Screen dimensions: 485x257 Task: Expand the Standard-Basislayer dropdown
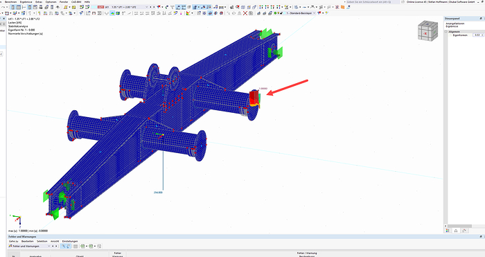[x=315, y=13]
